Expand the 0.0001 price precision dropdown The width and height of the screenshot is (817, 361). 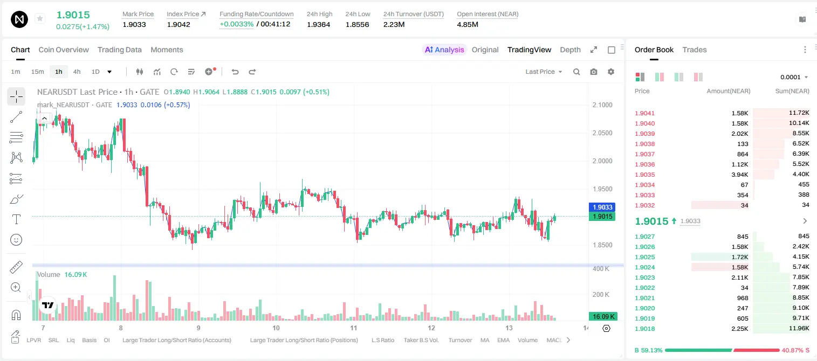[794, 77]
